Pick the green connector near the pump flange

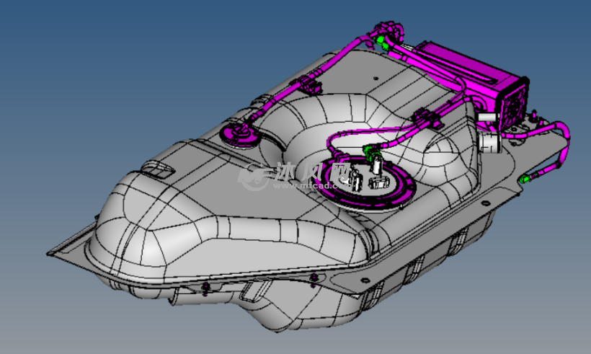pos(368,150)
